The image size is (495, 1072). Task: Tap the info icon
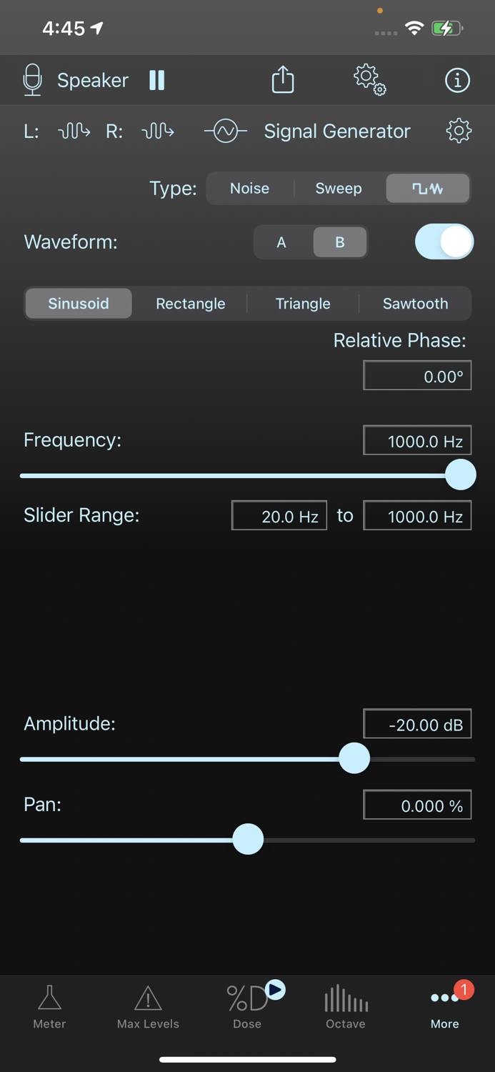pos(457,80)
